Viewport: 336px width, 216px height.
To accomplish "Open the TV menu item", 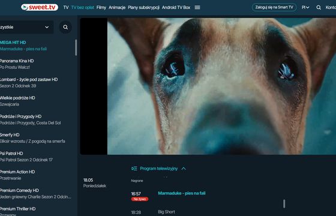I will [x=66, y=7].
